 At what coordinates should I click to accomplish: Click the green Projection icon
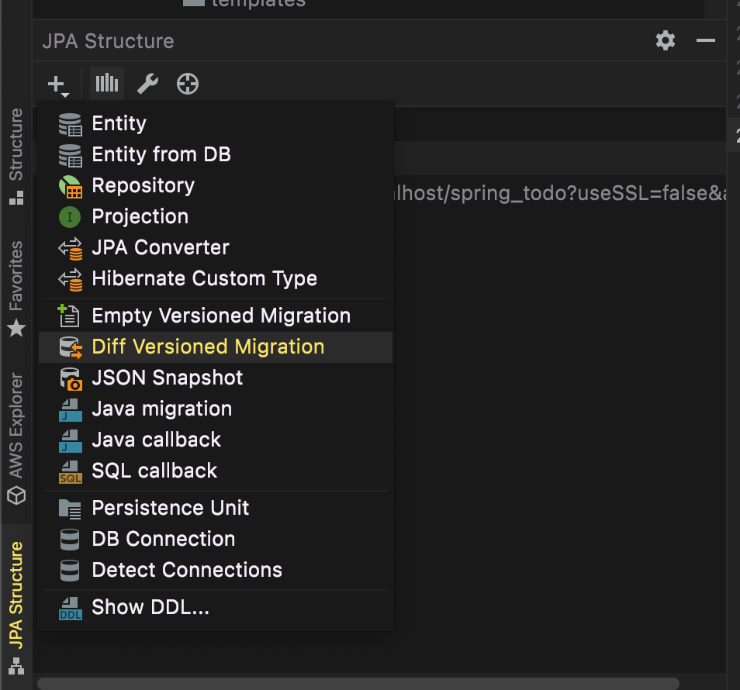[x=70, y=217]
